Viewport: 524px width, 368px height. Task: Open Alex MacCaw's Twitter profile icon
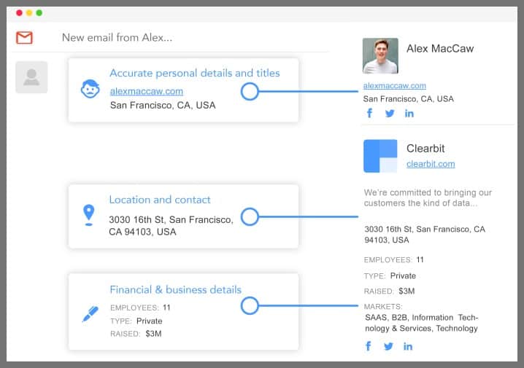tap(389, 113)
